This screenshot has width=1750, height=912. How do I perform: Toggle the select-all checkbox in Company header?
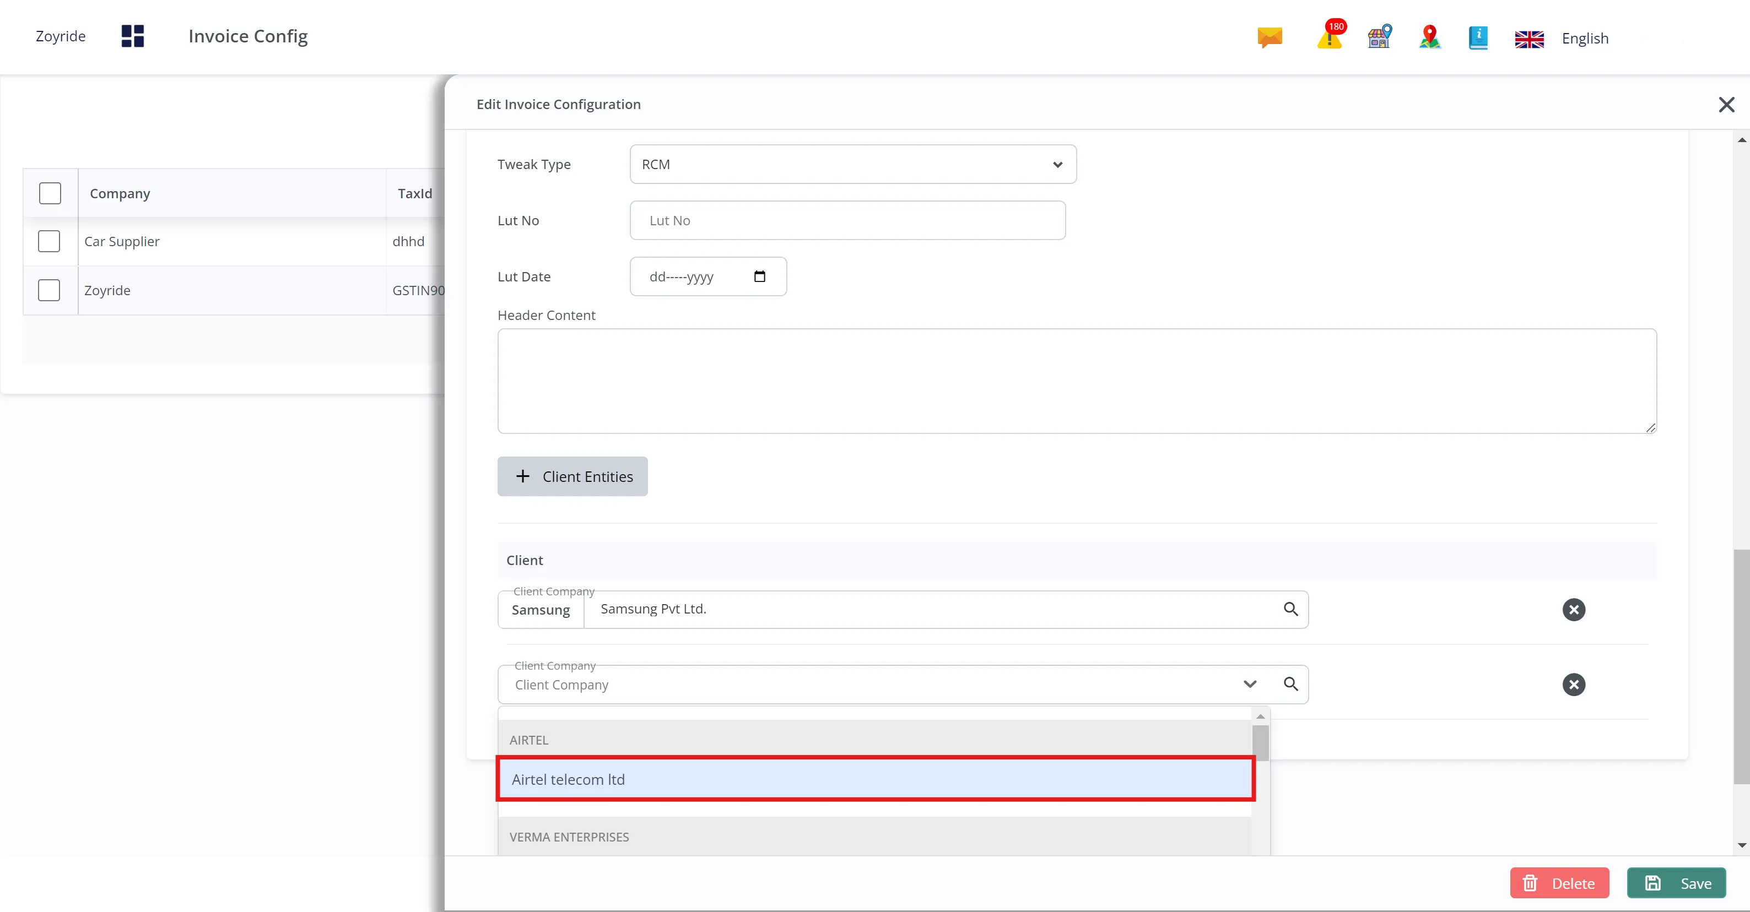[50, 193]
